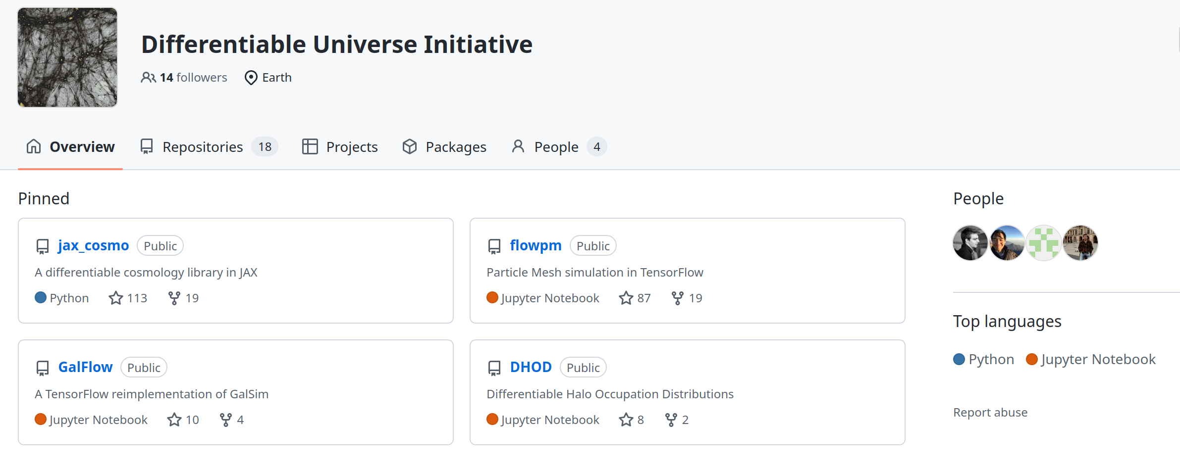
Task: Click the Earth location text
Action: [277, 78]
